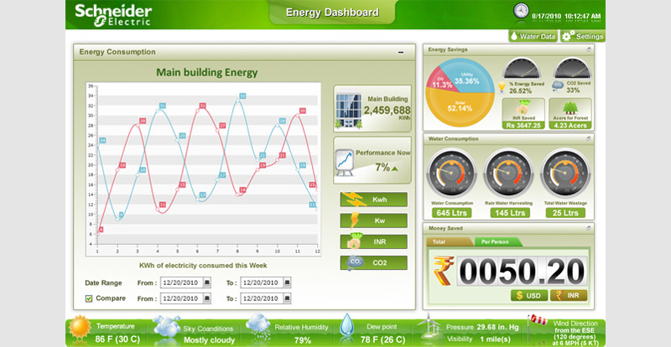This screenshot has width=671, height=347.
Task: Click the sun Temperature icon
Action: pyautogui.click(x=82, y=328)
